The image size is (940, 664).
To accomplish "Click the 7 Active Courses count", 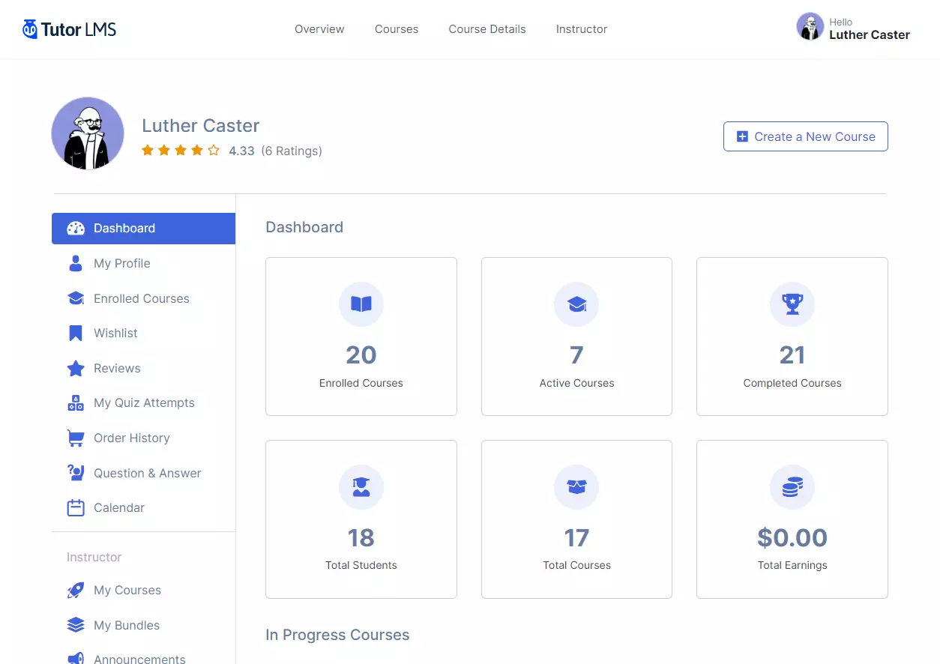I will 576,354.
